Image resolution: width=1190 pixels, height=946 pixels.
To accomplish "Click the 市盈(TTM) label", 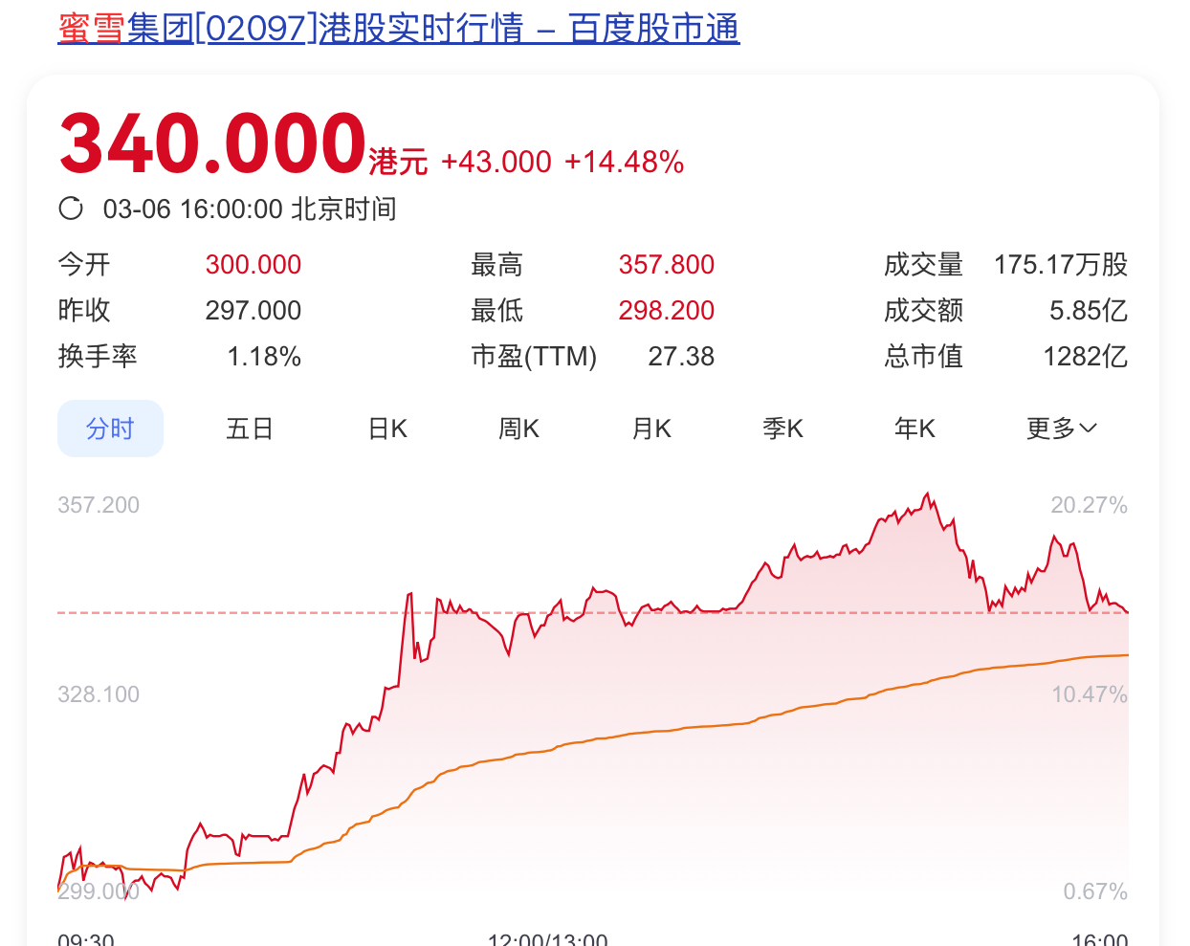I will click(x=534, y=356).
